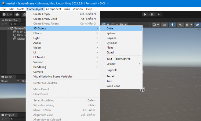Toggle the grid snapping tool icon
The height and width of the screenshot is (121, 201).
[x=104, y=24]
